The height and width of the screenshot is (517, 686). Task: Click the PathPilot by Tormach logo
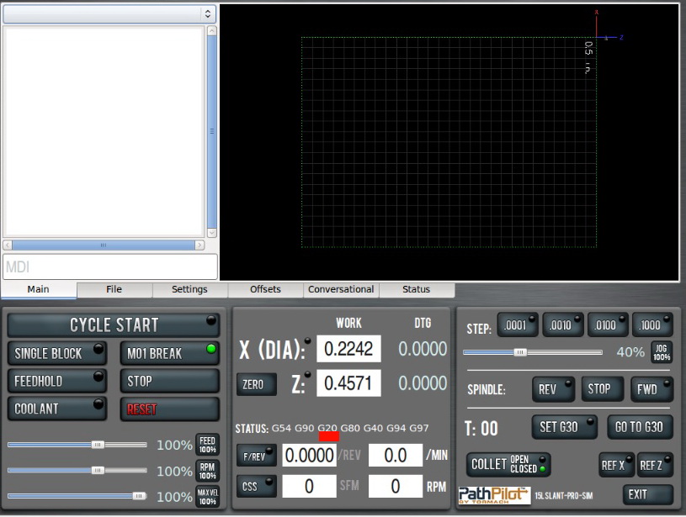click(x=494, y=495)
